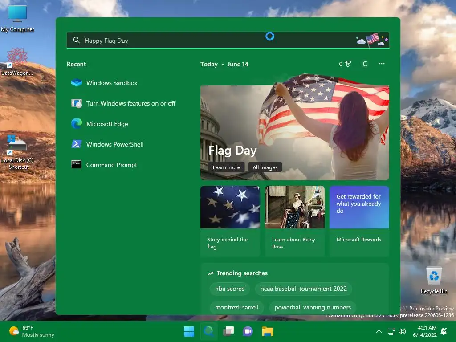Click the Learn more button on Flag Day
The image size is (456, 342).
point(226,167)
